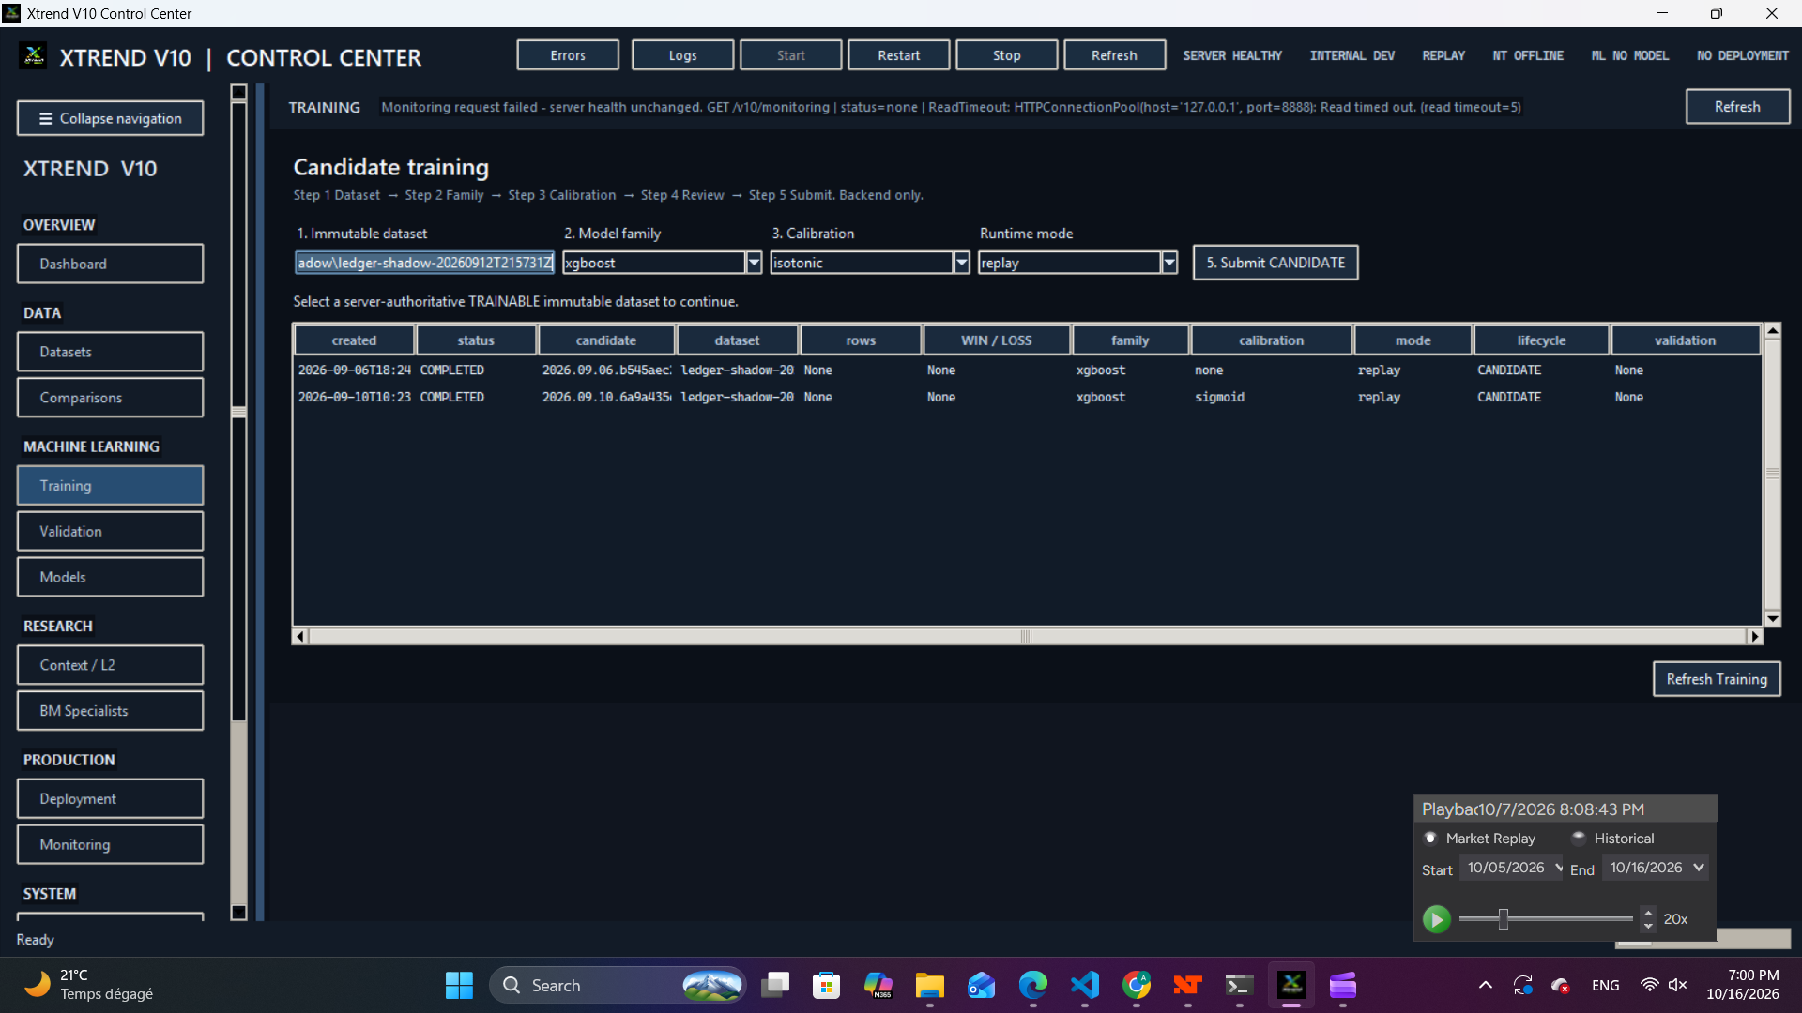The height and width of the screenshot is (1013, 1802).
Task: Open Google Chrome from the taskbar
Action: coord(1136,985)
